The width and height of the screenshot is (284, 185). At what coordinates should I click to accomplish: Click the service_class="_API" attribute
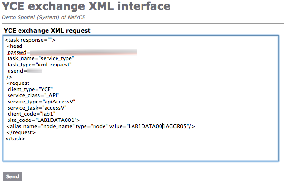pos(33,95)
